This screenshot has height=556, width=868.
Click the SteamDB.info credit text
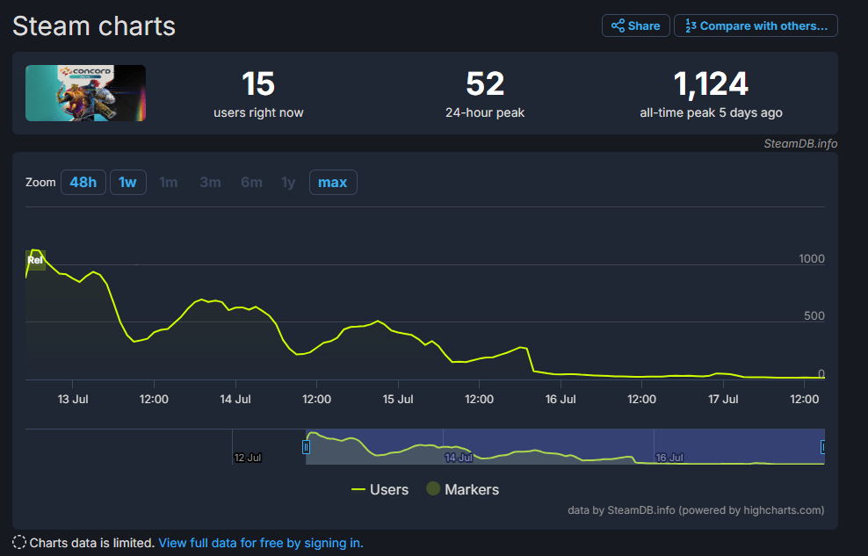[x=800, y=144]
